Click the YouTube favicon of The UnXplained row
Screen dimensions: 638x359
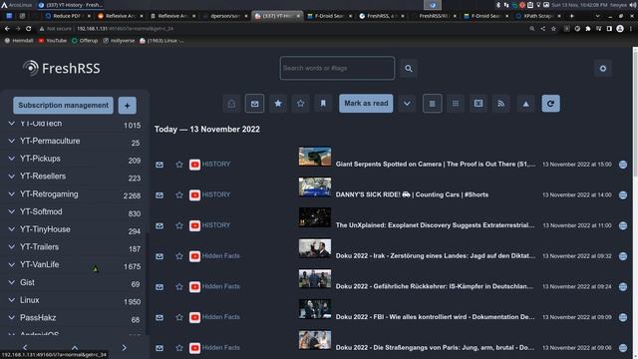(x=194, y=225)
